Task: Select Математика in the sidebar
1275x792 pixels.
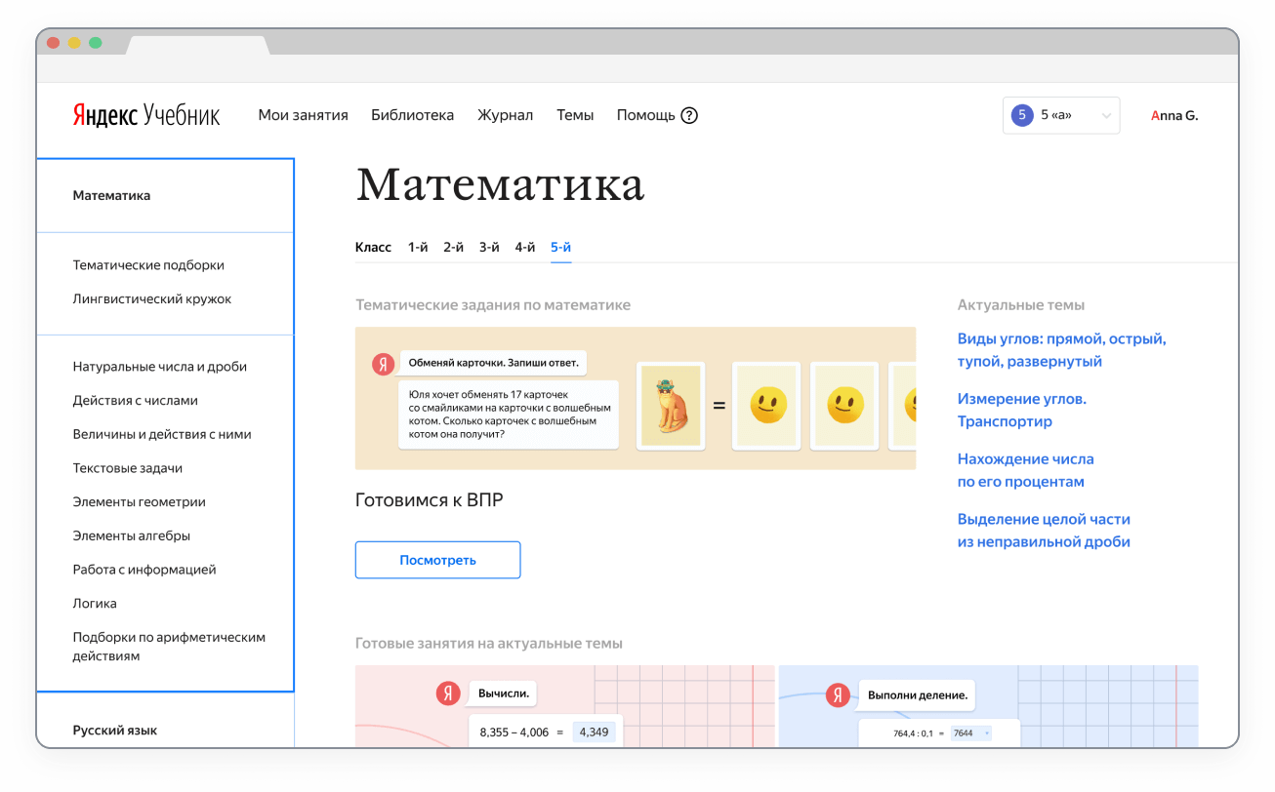Action: (x=111, y=195)
